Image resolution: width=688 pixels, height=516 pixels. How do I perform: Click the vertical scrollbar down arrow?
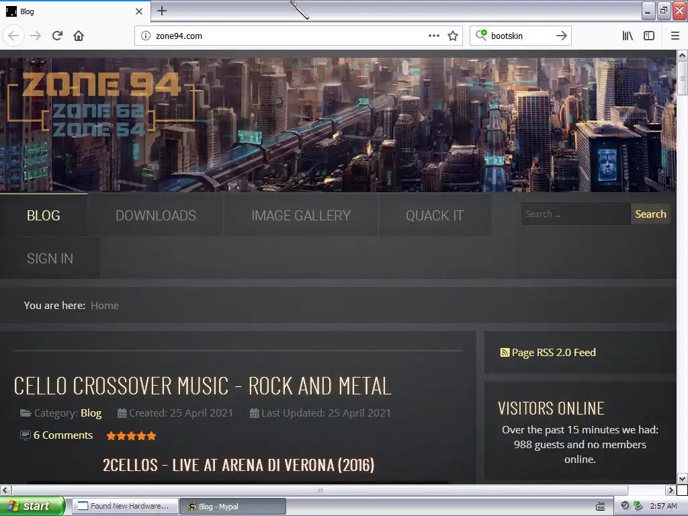pyautogui.click(x=682, y=478)
